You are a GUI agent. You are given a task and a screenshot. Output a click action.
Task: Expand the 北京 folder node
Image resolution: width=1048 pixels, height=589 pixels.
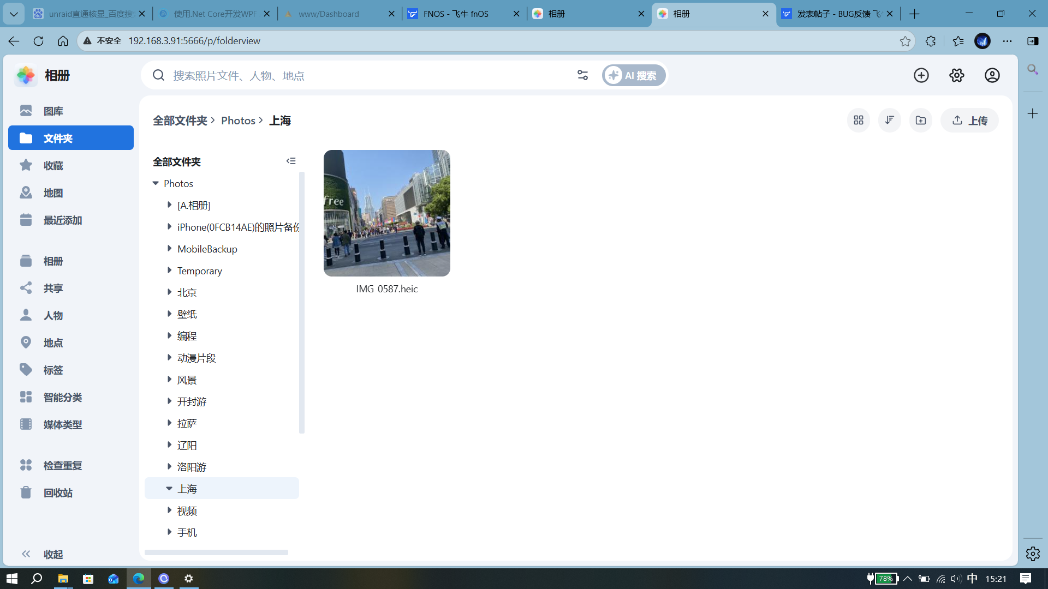pyautogui.click(x=169, y=292)
